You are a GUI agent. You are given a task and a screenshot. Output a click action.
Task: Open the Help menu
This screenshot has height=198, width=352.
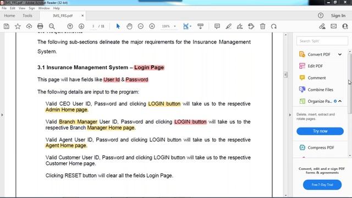[56, 8]
